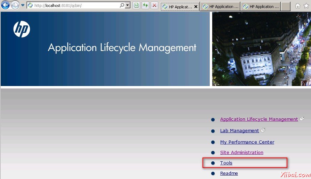Click the Home icon in browser toolbar
The width and height of the screenshot is (311, 179).
(298, 6)
